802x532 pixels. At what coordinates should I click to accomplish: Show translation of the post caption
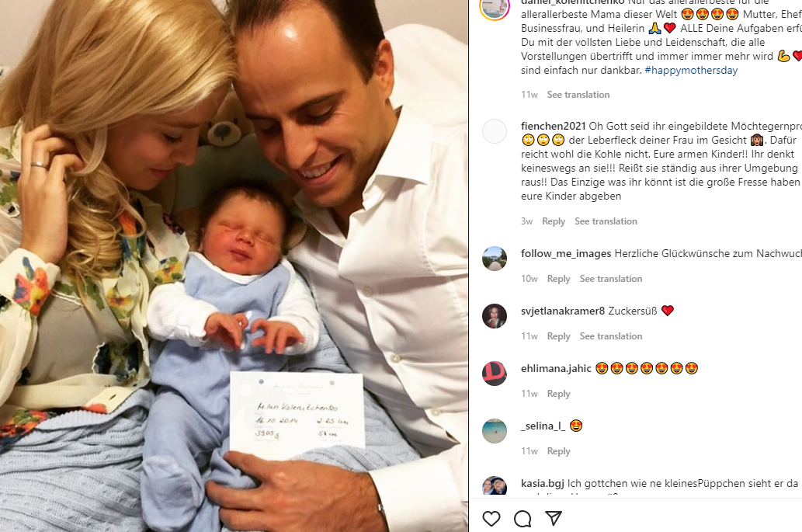(578, 95)
